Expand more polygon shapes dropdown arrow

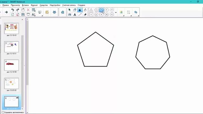coord(116,13)
